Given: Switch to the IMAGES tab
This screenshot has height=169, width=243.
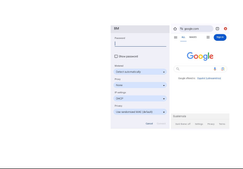Looking at the screenshot, I should (x=193, y=37).
